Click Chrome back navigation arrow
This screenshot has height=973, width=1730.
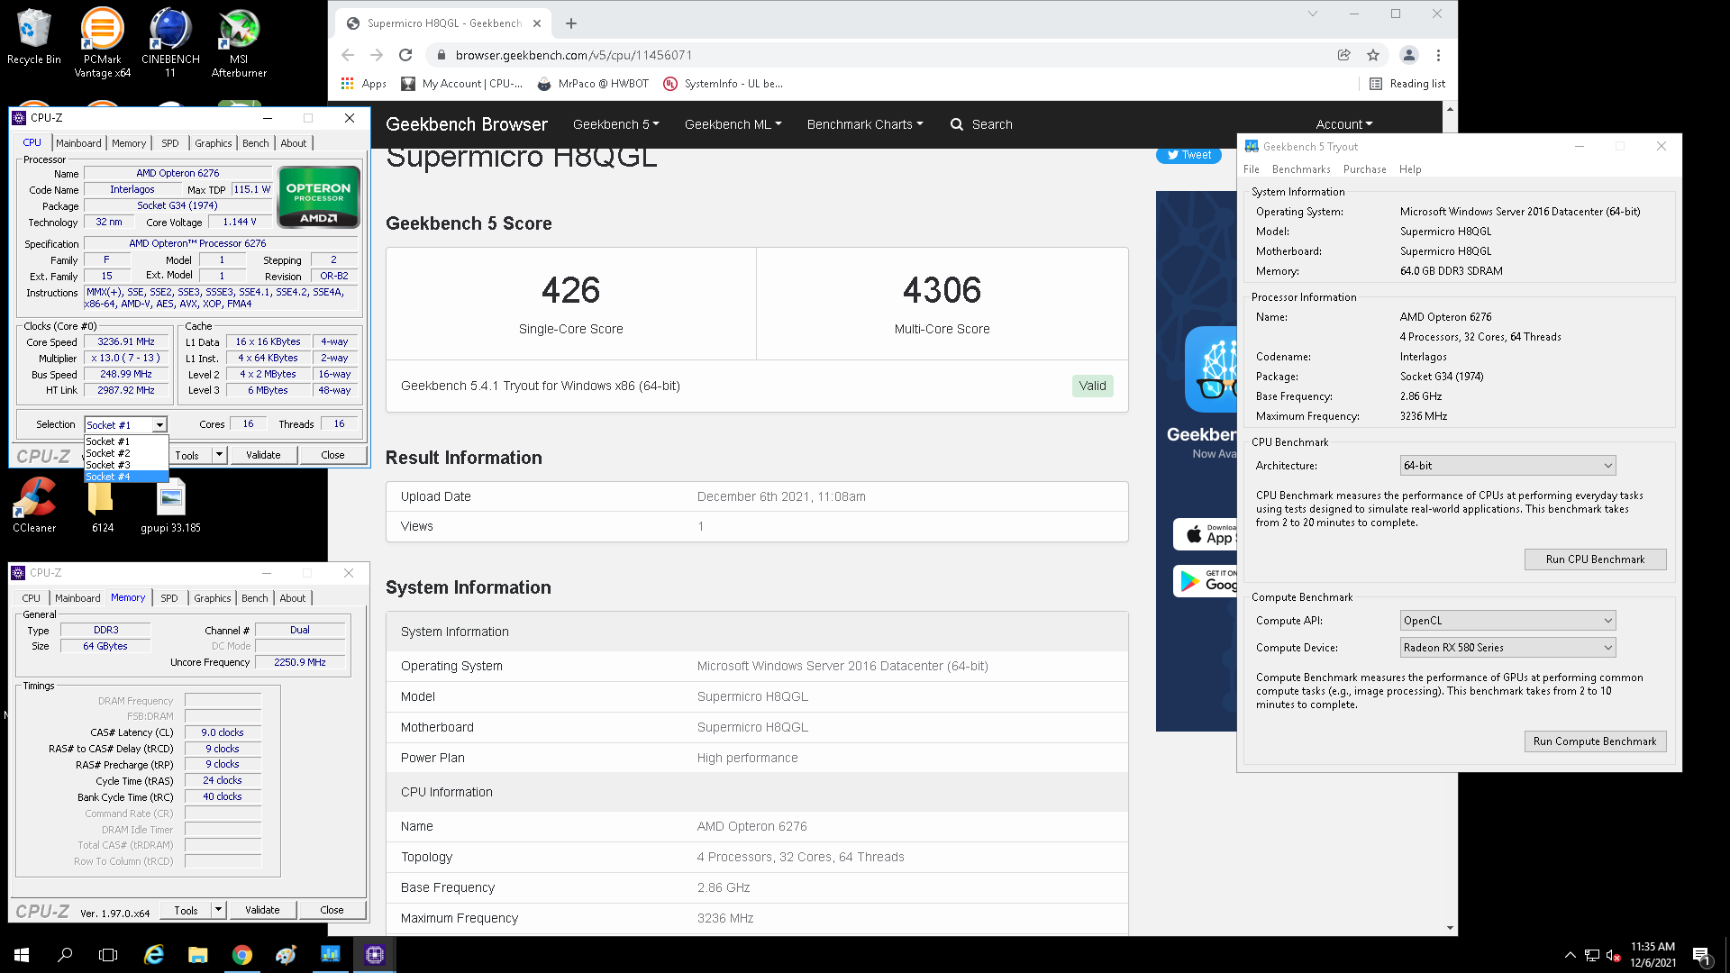coord(348,55)
